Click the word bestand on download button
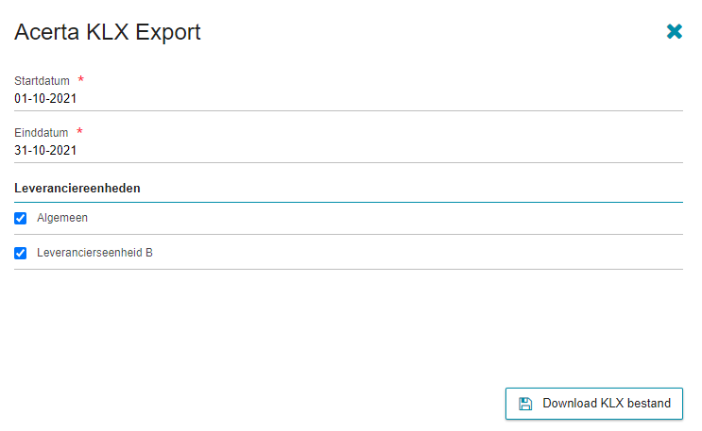 pos(649,404)
